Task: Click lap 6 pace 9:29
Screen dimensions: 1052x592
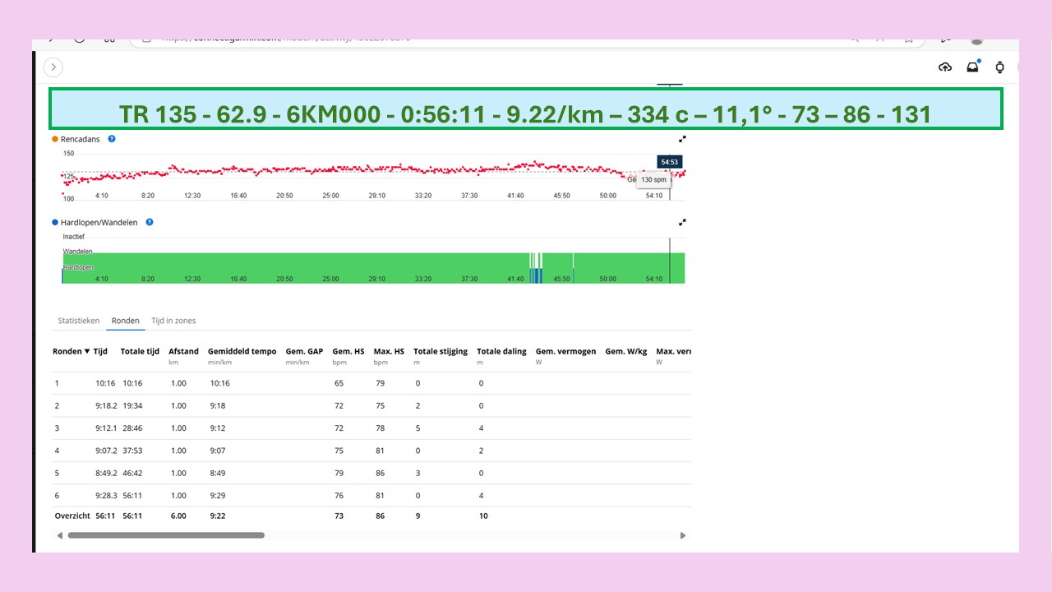Action: (x=218, y=496)
